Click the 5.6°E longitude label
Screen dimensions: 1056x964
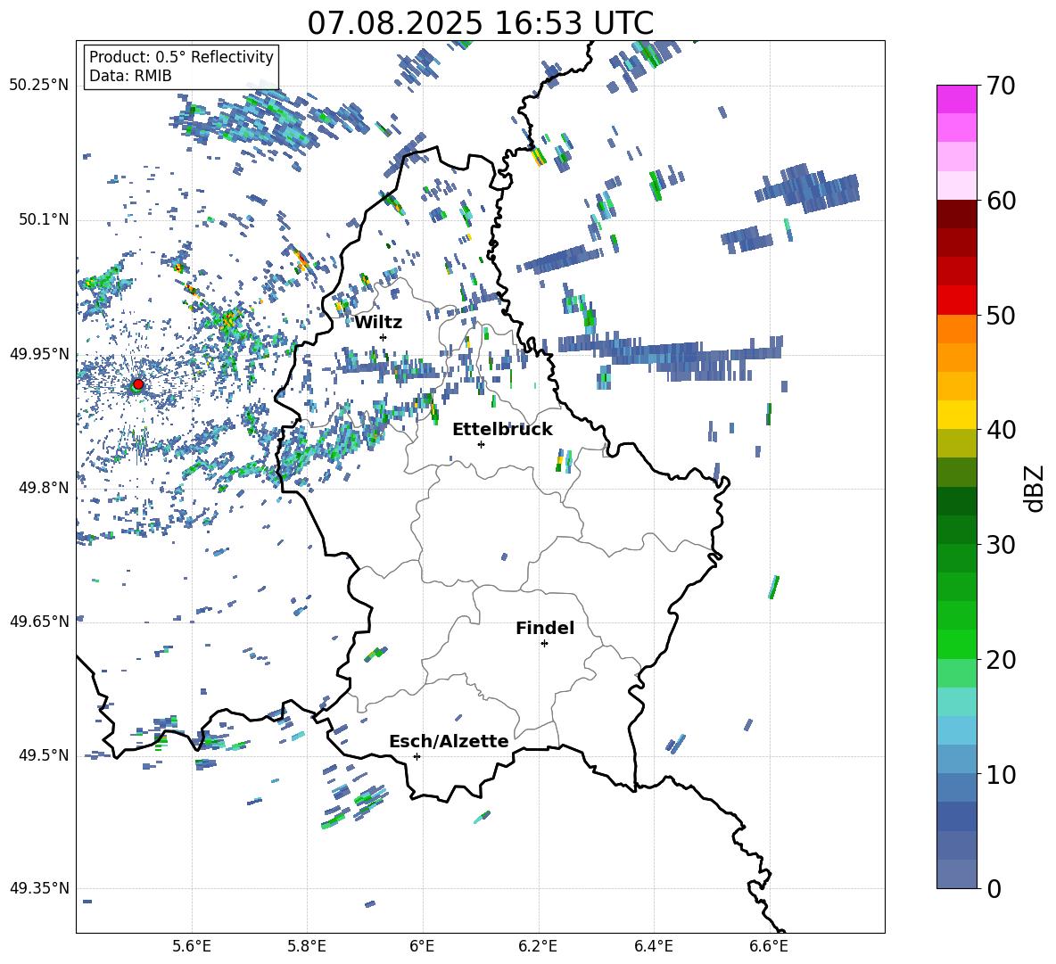[192, 946]
